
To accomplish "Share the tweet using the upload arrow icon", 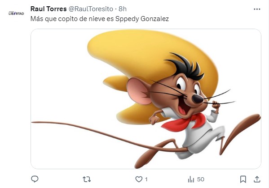I will point(257,179).
